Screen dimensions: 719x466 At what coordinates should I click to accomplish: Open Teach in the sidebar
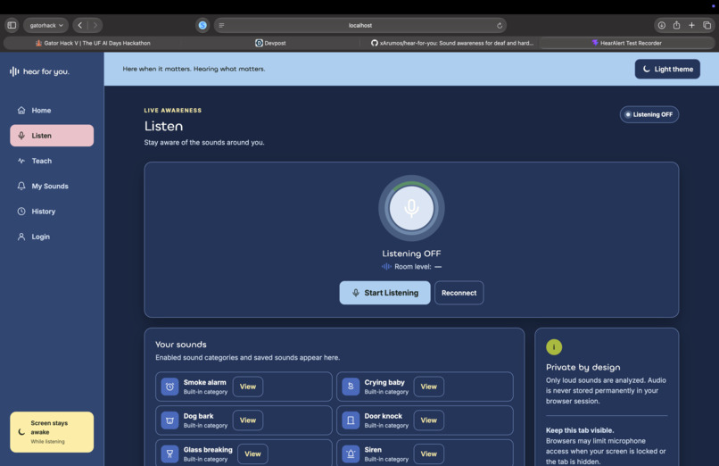click(52, 161)
